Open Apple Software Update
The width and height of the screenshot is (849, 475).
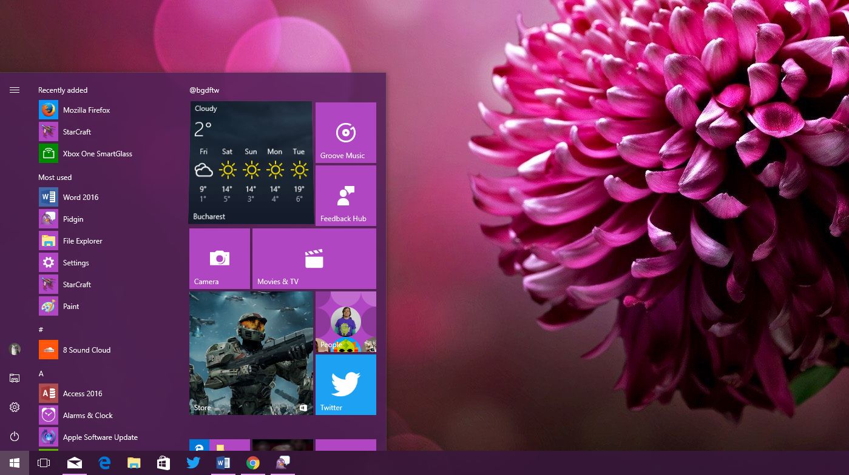[109, 437]
